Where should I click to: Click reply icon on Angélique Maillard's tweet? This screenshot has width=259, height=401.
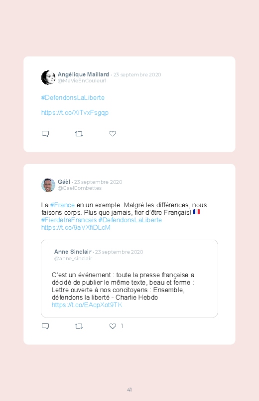(x=45, y=134)
